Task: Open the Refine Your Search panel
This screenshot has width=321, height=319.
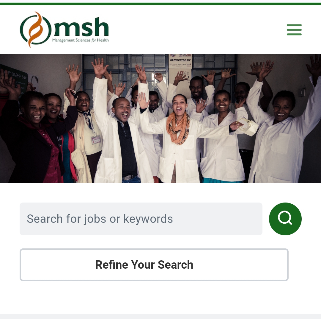Action: point(154,264)
